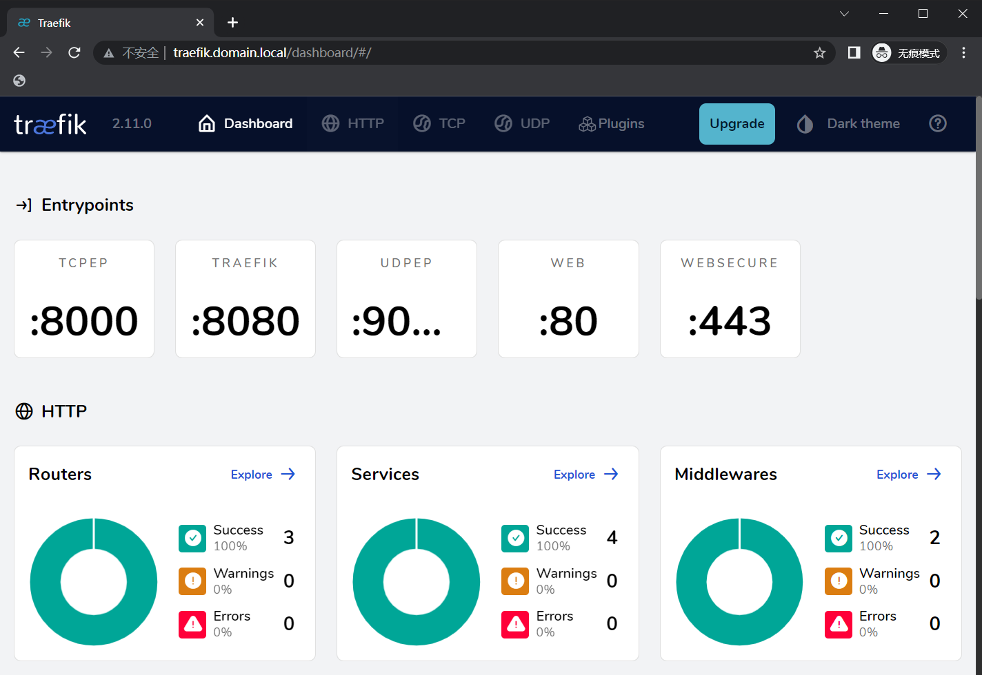This screenshot has width=982, height=675.
Task: Toggle the browser side panel icon
Action: point(854,53)
